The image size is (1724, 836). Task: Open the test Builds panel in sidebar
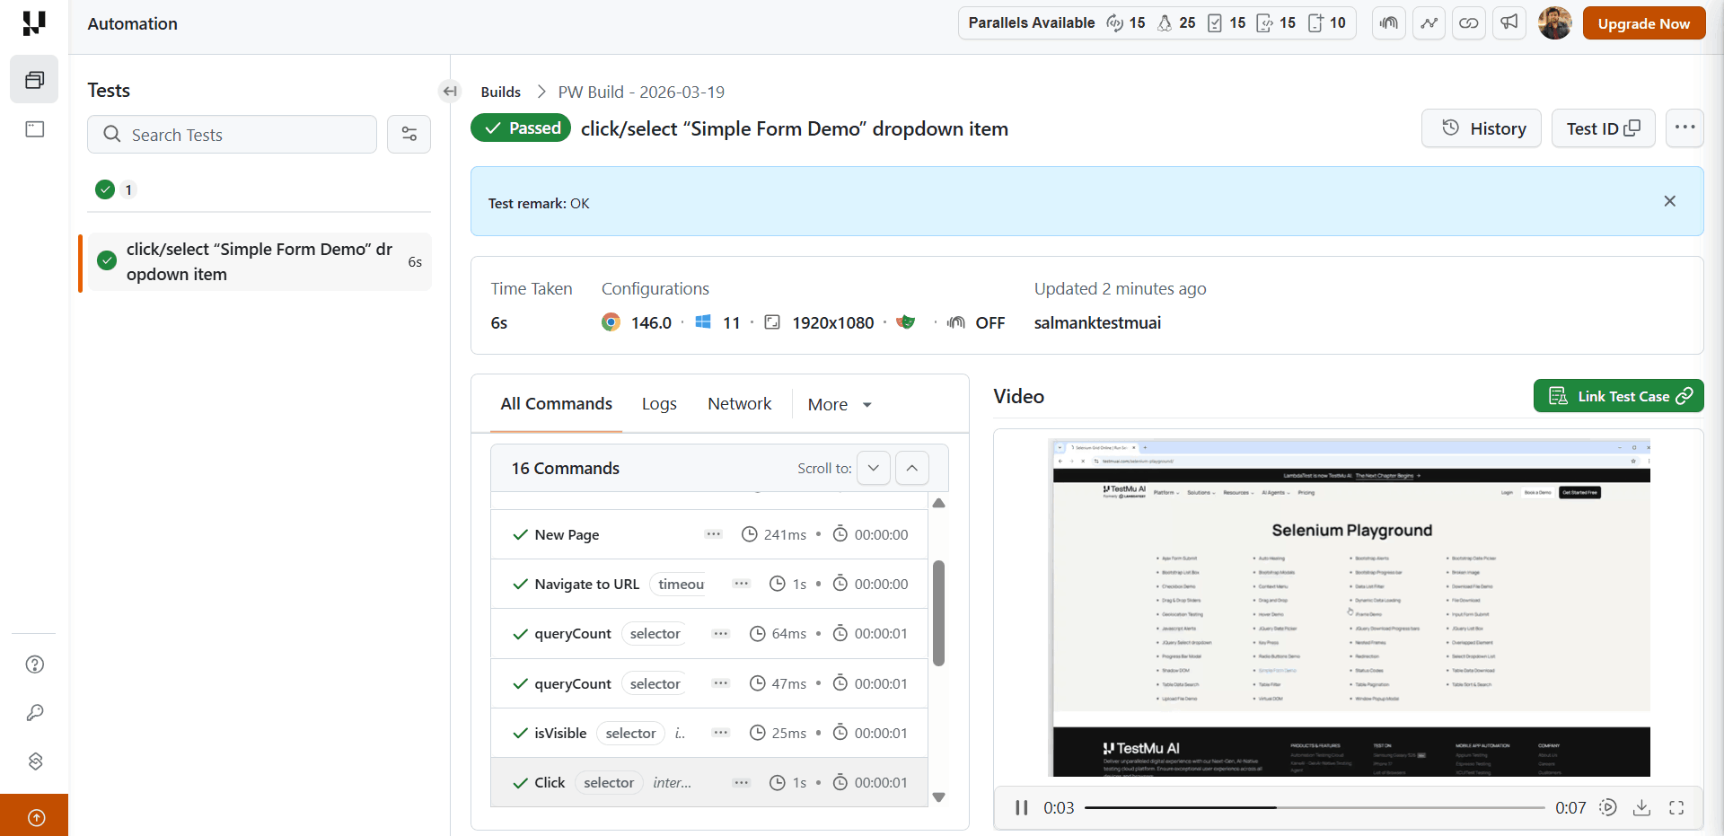pyautogui.click(x=34, y=79)
